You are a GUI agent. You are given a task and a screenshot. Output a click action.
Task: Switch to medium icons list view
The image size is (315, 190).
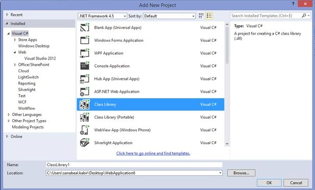pos(209,16)
